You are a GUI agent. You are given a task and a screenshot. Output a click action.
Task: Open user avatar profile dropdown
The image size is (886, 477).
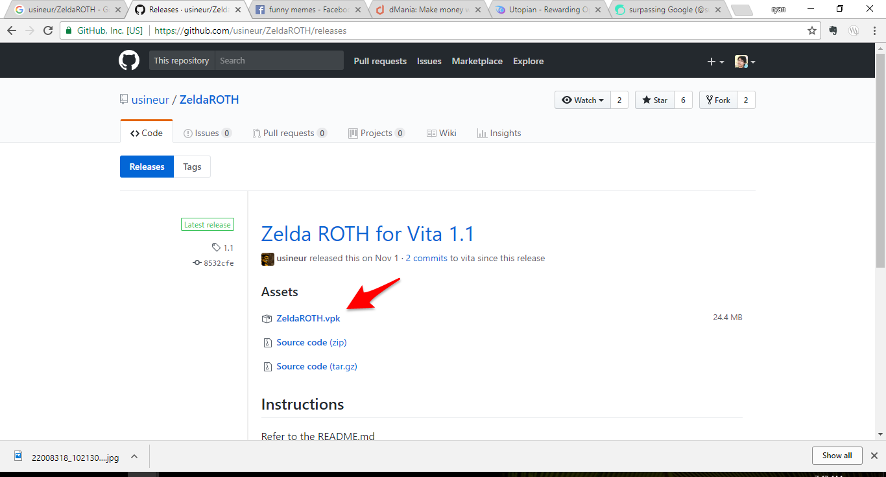[745, 62]
